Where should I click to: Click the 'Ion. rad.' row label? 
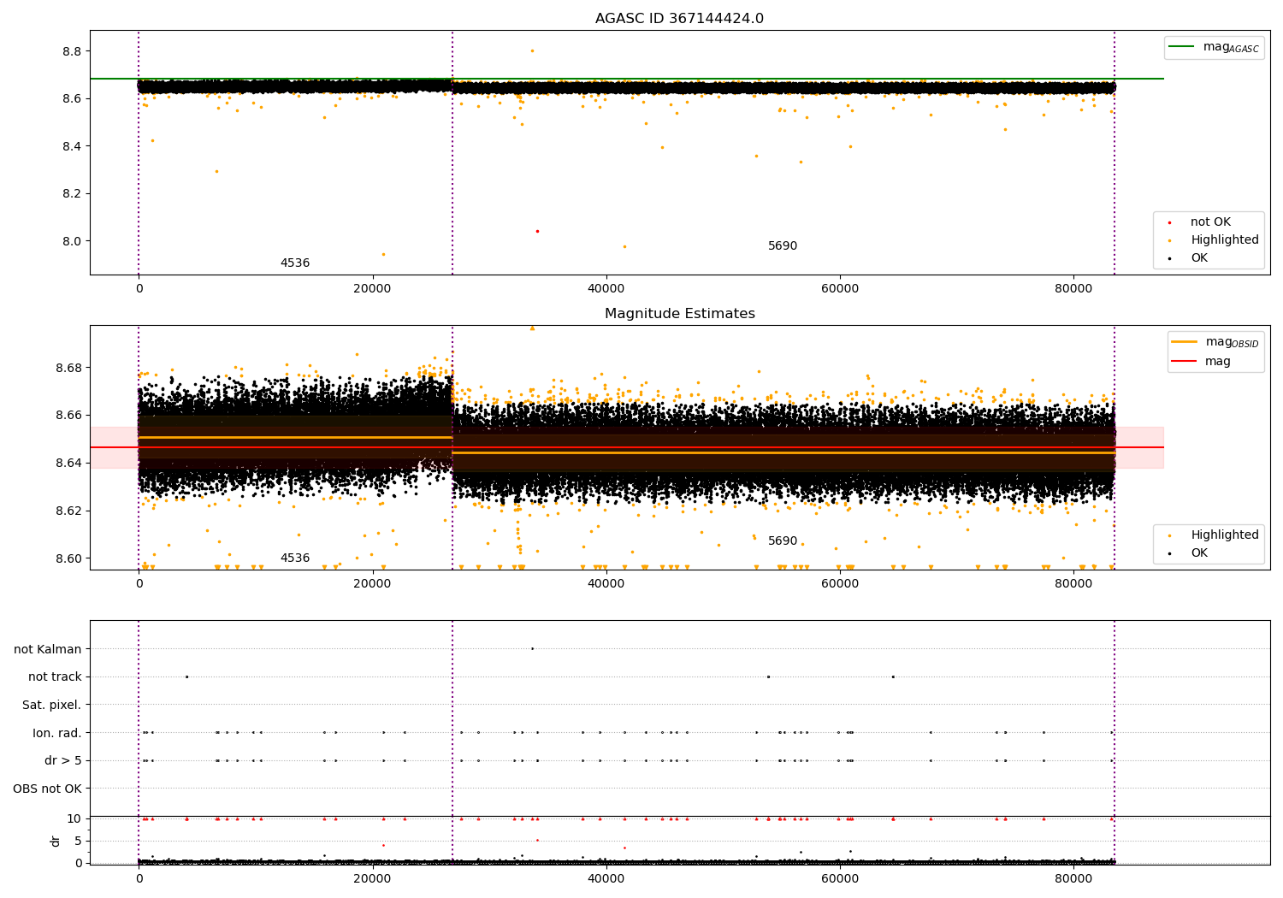[x=57, y=733]
